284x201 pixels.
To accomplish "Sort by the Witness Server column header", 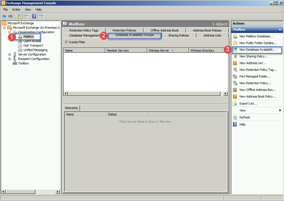I will pos(168,50).
